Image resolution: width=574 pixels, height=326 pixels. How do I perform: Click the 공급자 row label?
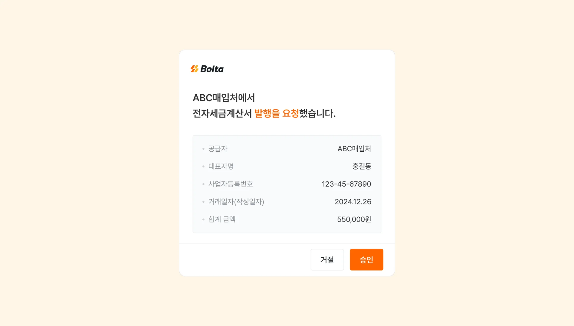coord(218,149)
